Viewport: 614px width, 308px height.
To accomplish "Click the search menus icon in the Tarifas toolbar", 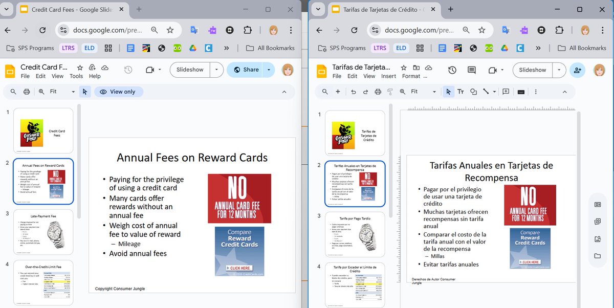I will 325,92.
